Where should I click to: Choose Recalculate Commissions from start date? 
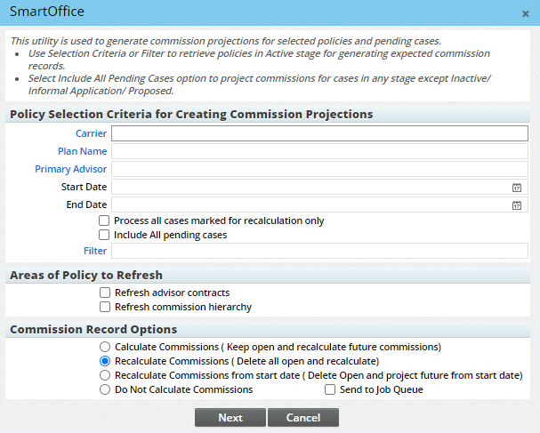[105, 375]
